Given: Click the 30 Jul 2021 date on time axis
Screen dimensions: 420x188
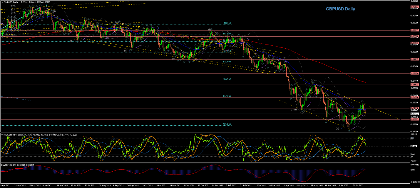Looking at the screenshot, I should pyautogui.click(x=90, y=186).
